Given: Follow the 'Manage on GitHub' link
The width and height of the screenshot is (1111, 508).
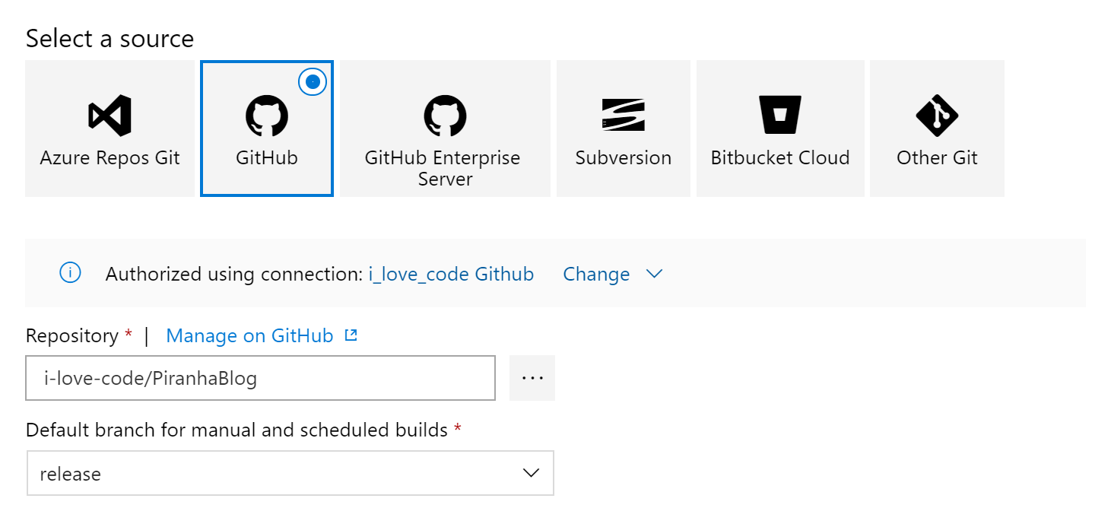Looking at the screenshot, I should [249, 335].
